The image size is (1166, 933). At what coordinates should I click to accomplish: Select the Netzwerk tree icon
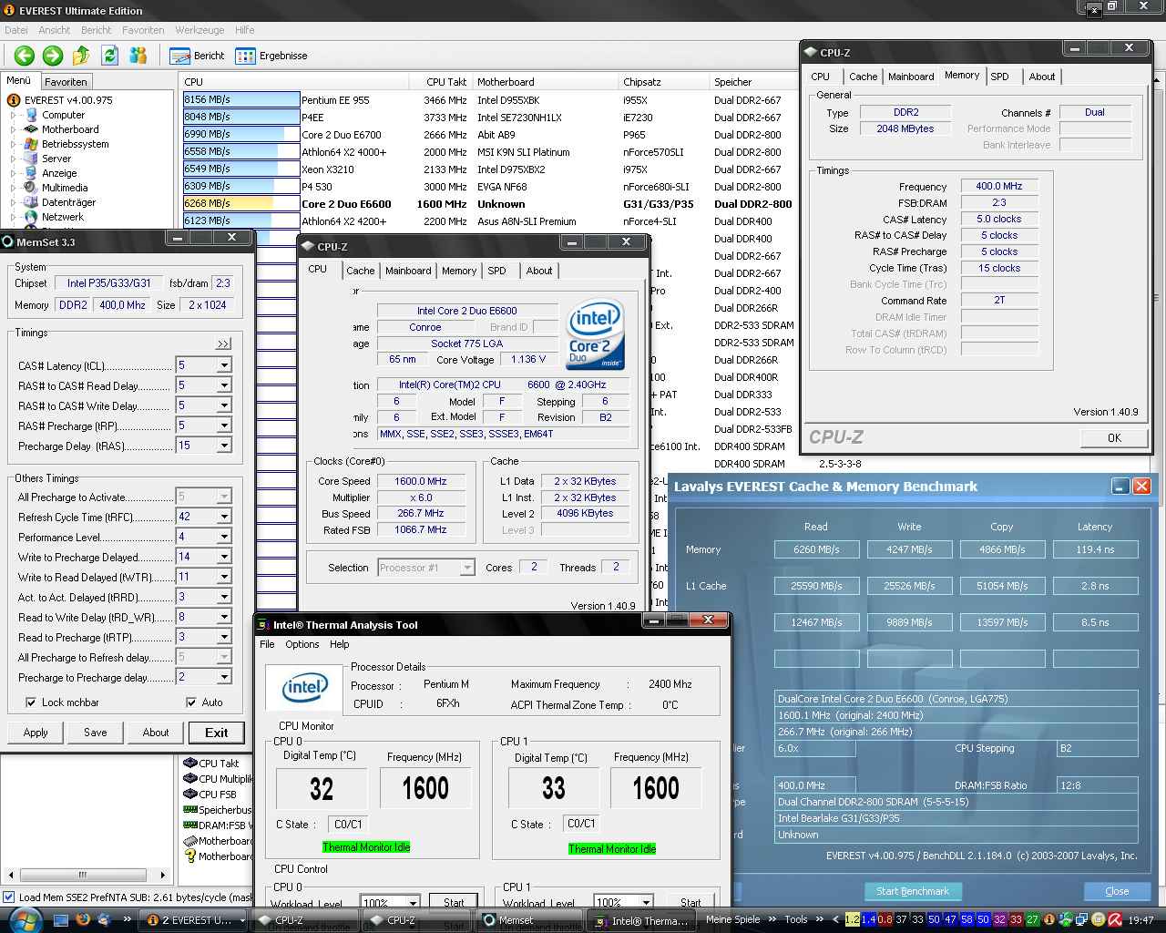point(32,217)
